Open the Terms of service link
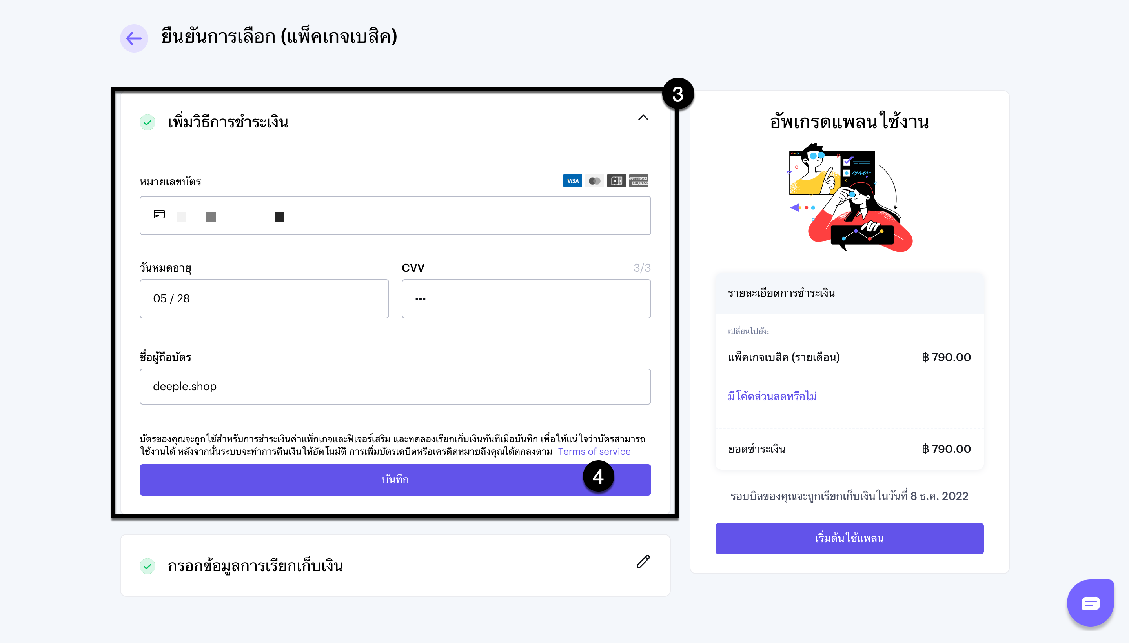1129x643 pixels. 594,451
